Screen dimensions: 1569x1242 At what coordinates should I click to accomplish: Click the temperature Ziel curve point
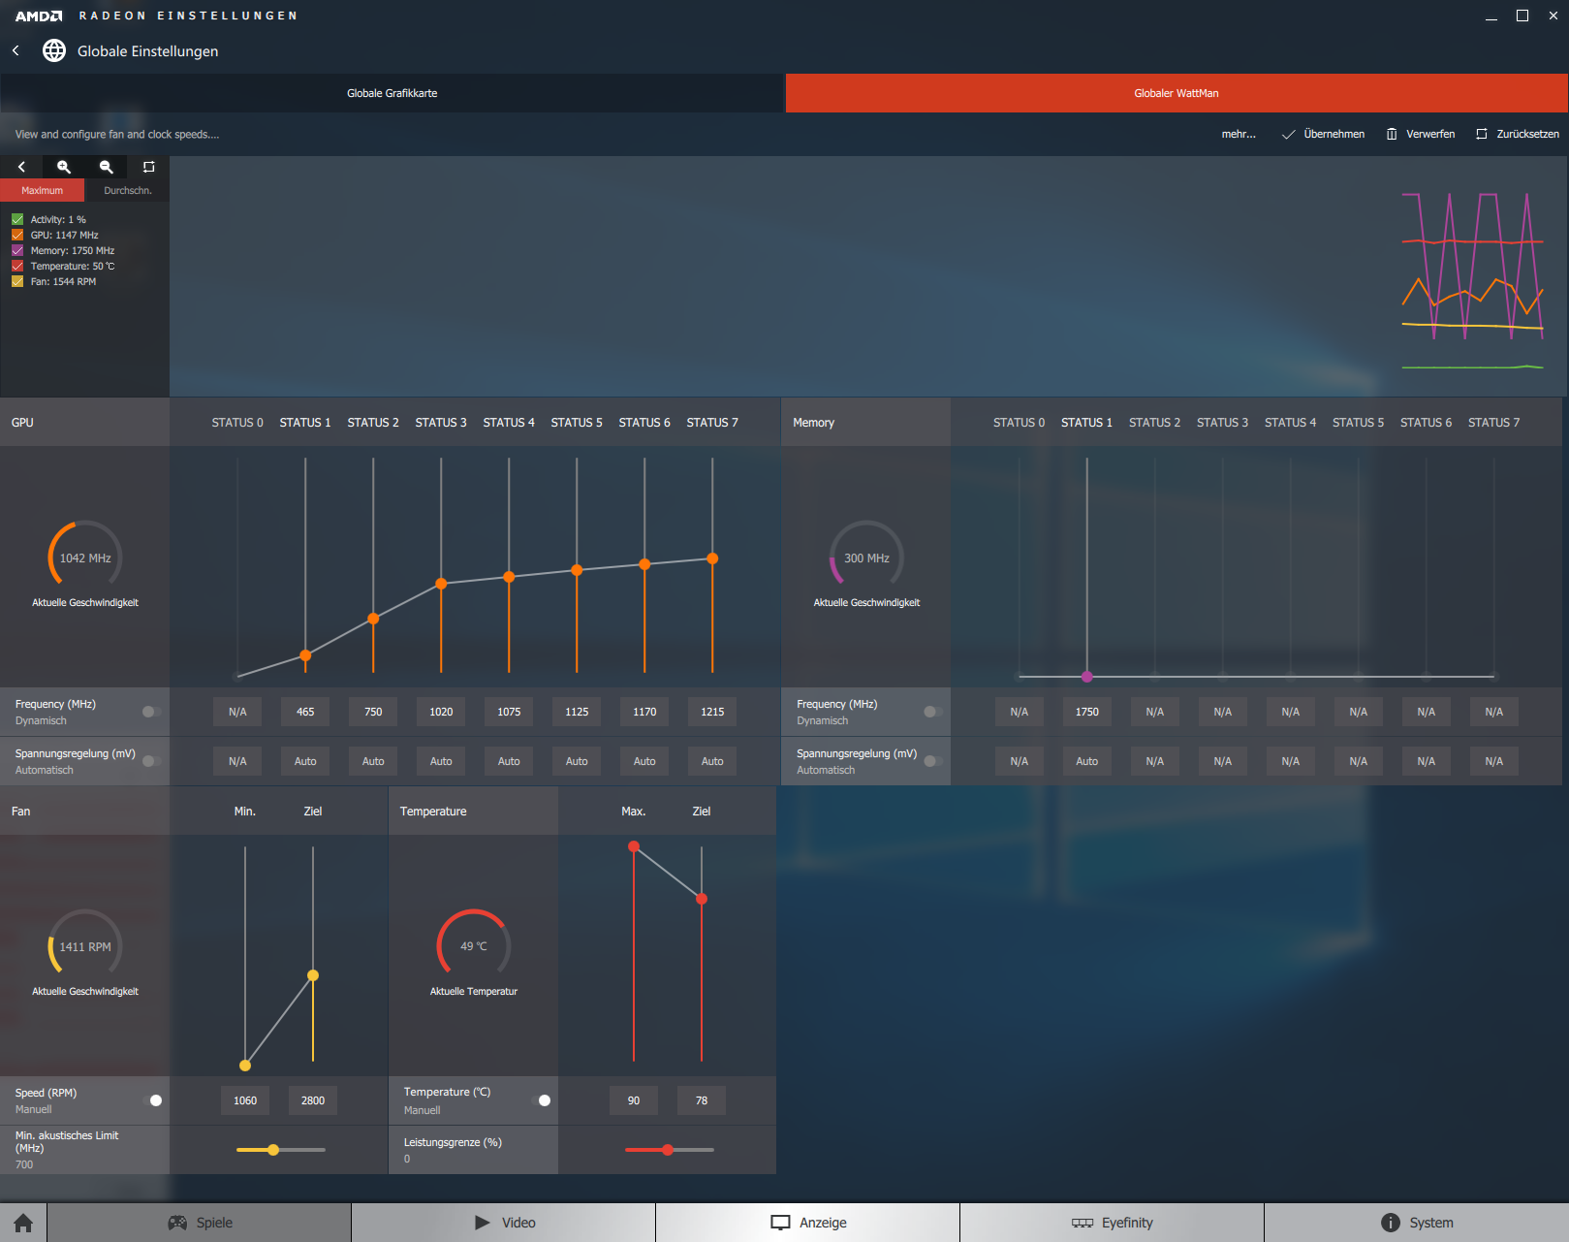point(702,899)
